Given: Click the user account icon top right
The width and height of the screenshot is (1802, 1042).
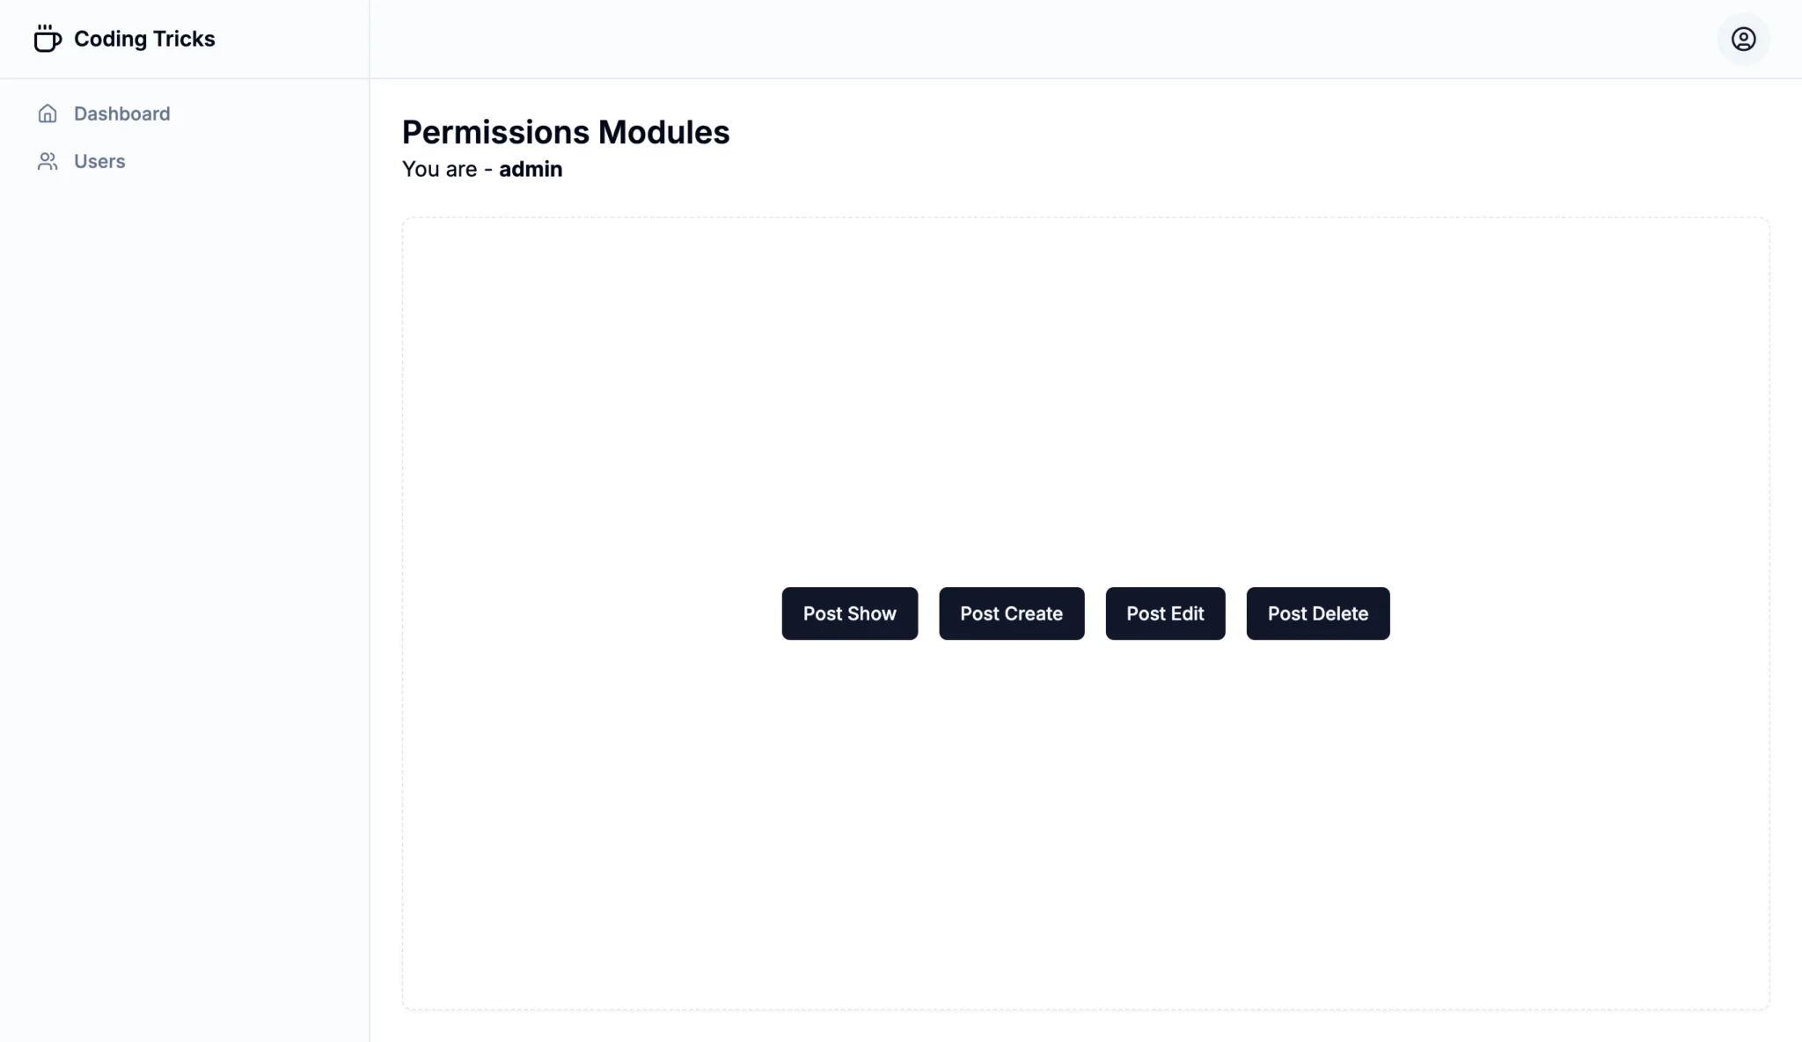Looking at the screenshot, I should [x=1742, y=39].
